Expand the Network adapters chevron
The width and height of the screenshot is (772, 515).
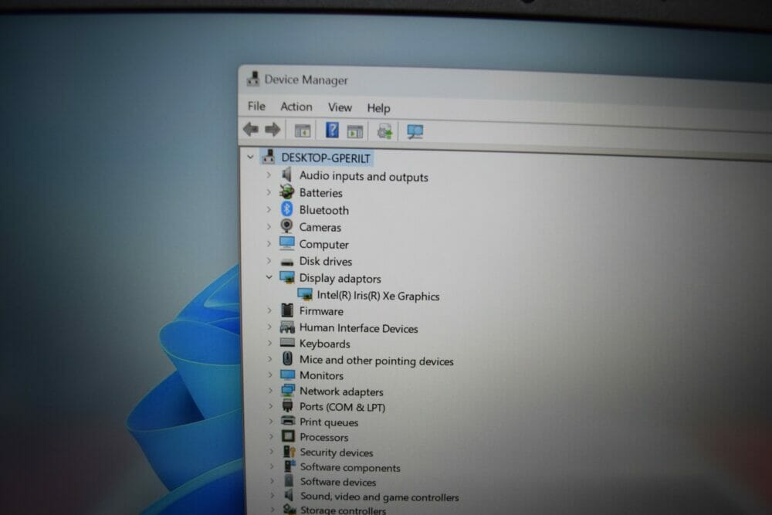(270, 391)
